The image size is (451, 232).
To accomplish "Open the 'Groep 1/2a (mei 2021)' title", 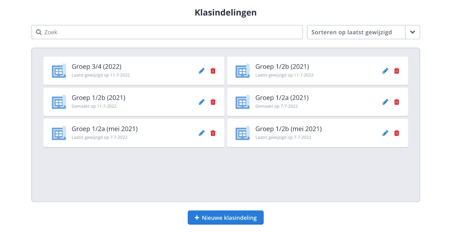I will coord(105,129).
